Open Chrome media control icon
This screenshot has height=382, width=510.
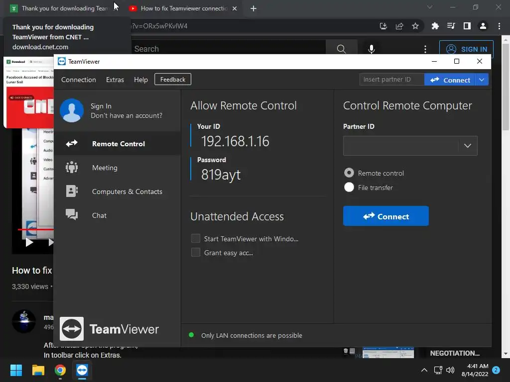click(x=451, y=26)
